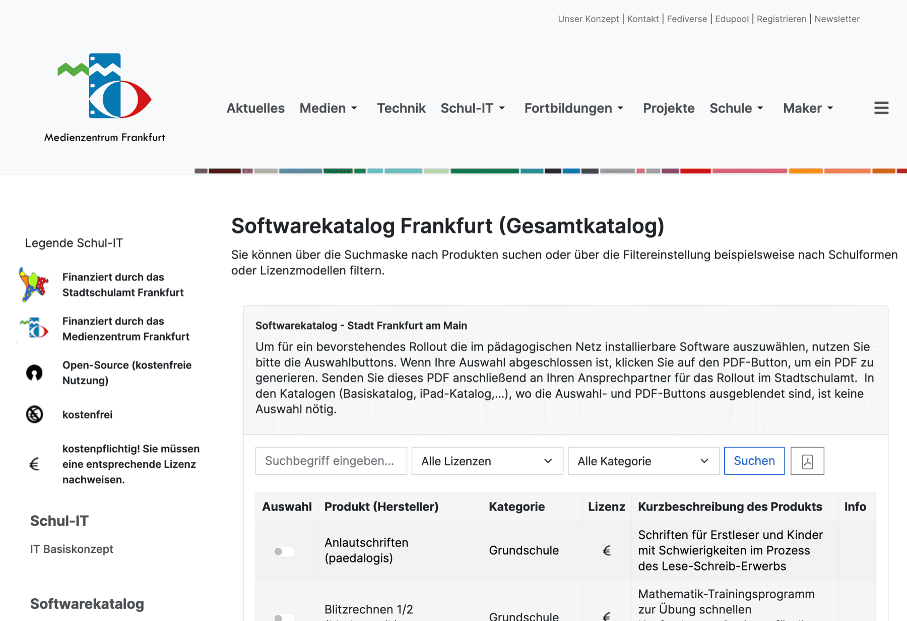
Task: Click the PDF export icon button
Action: 807,461
